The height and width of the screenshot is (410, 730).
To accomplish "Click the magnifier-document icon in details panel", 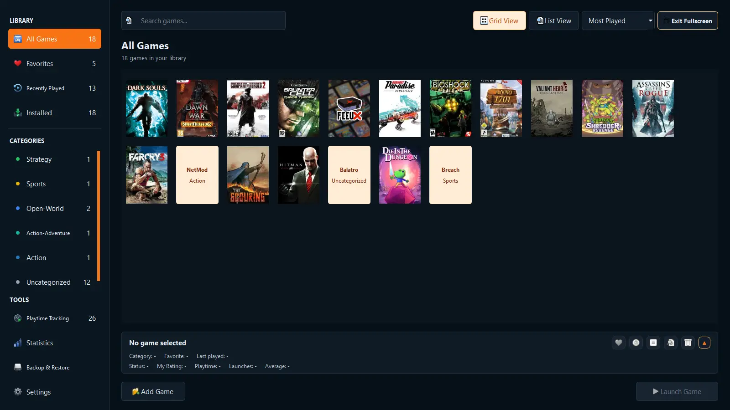I will (671, 343).
